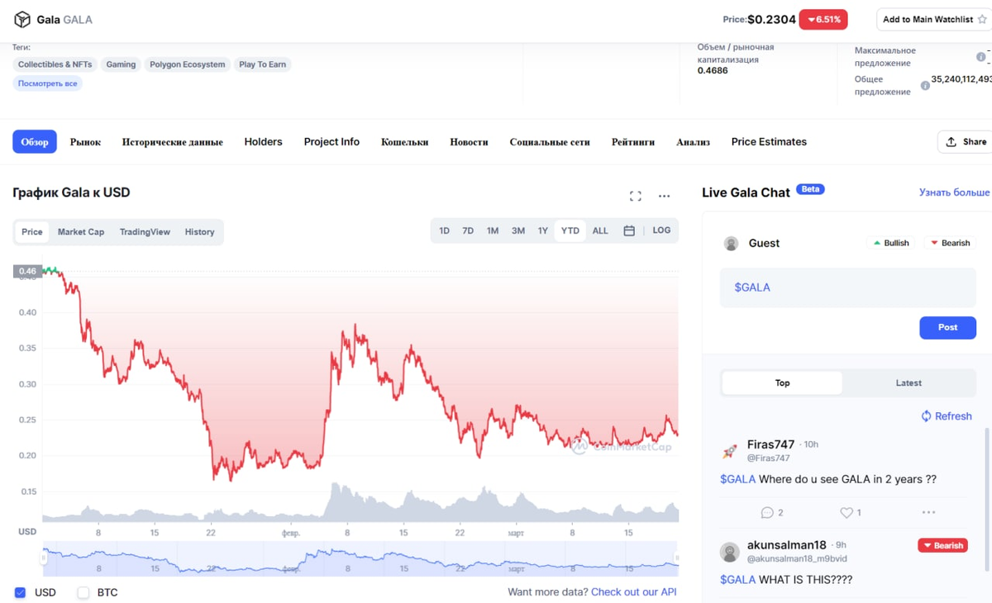The height and width of the screenshot is (603, 992).
Task: Select 7D time range
Action: click(468, 230)
